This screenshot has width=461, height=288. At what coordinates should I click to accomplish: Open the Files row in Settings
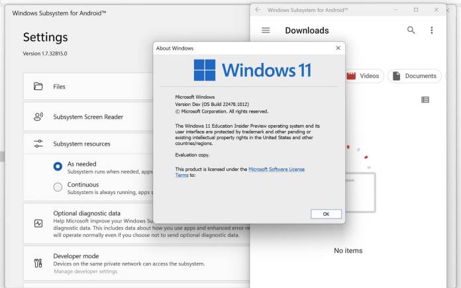point(88,86)
